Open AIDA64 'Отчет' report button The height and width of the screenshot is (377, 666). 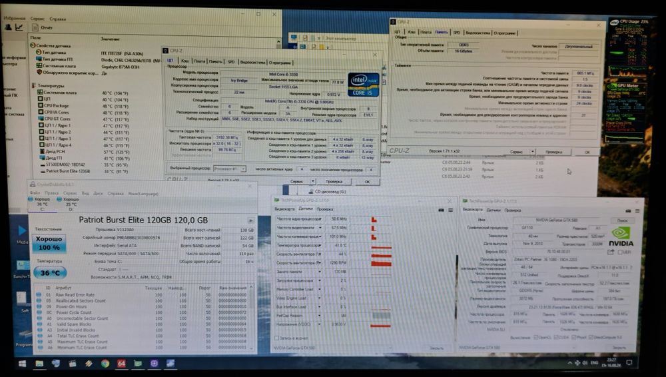pos(43,28)
